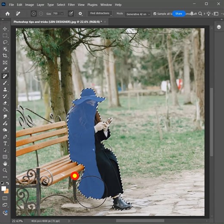
Task: Click the blue Share button
Action: click(x=179, y=14)
